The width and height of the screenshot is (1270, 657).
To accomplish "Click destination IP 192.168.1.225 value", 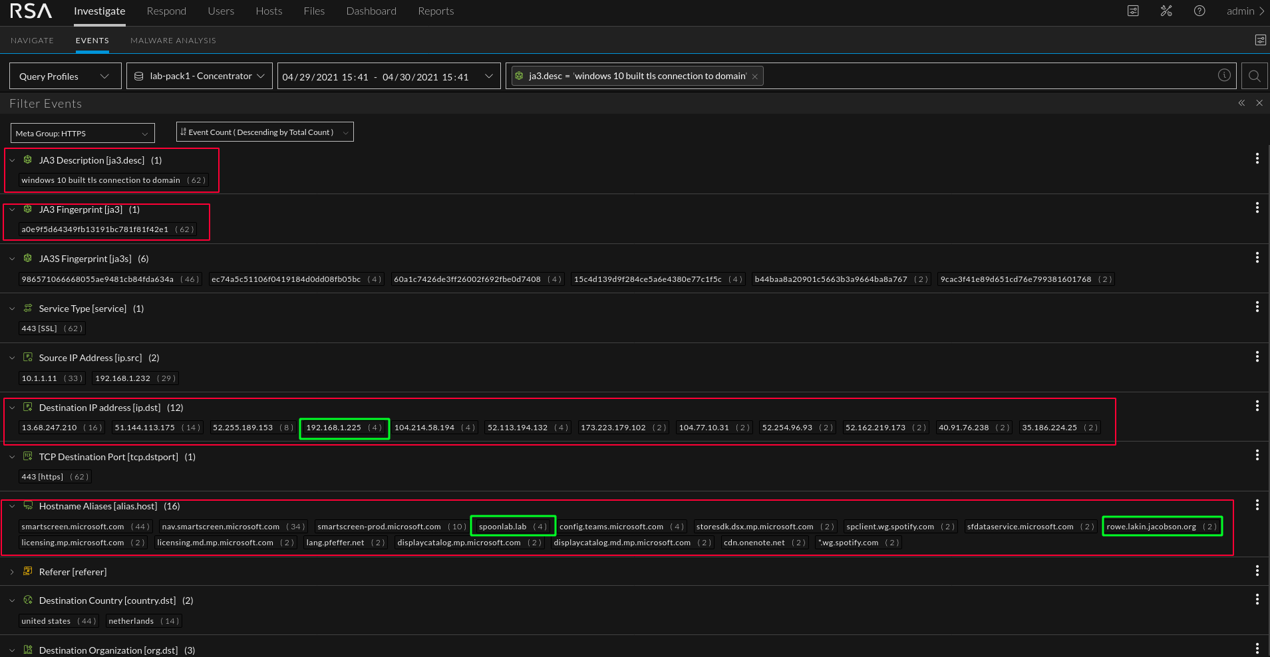I will [x=333, y=428].
